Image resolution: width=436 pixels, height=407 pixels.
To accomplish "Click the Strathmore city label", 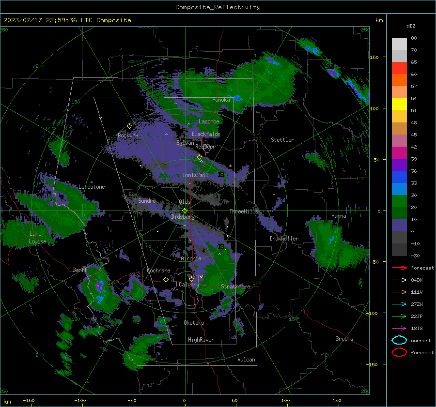I will click(235, 286).
